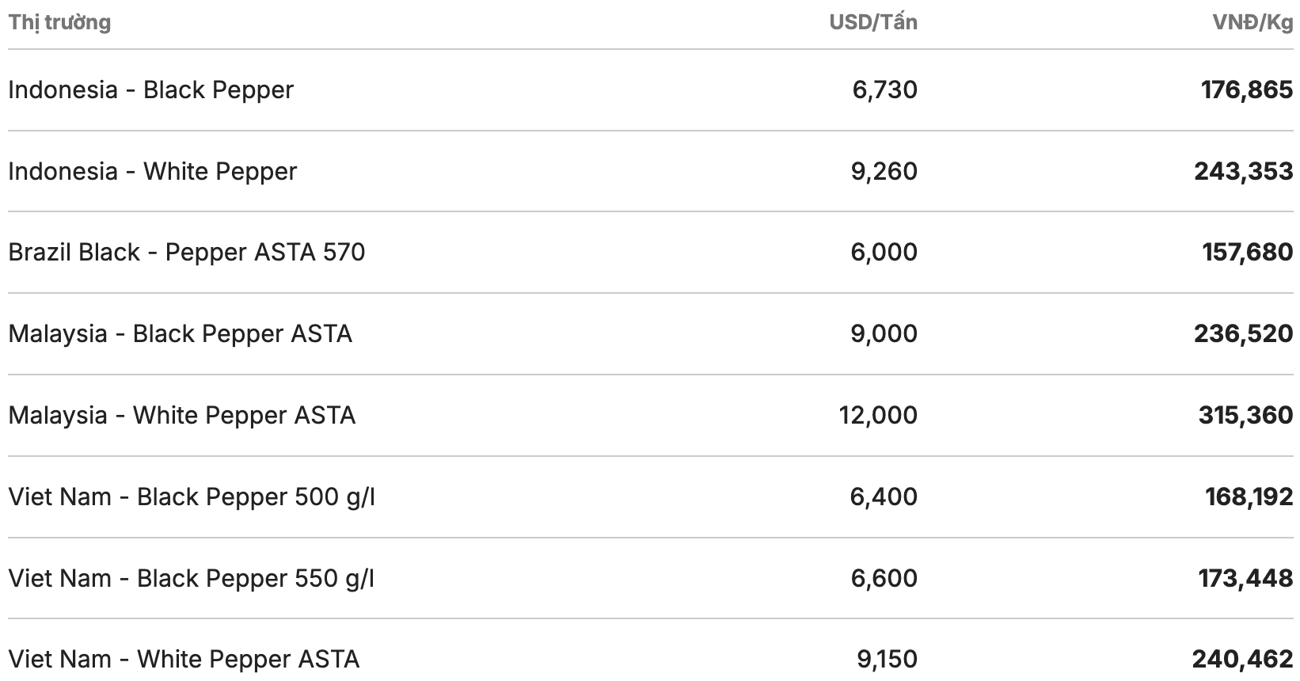Click the 157,680 VNĐ price value
The image size is (1300, 681).
(x=1247, y=252)
